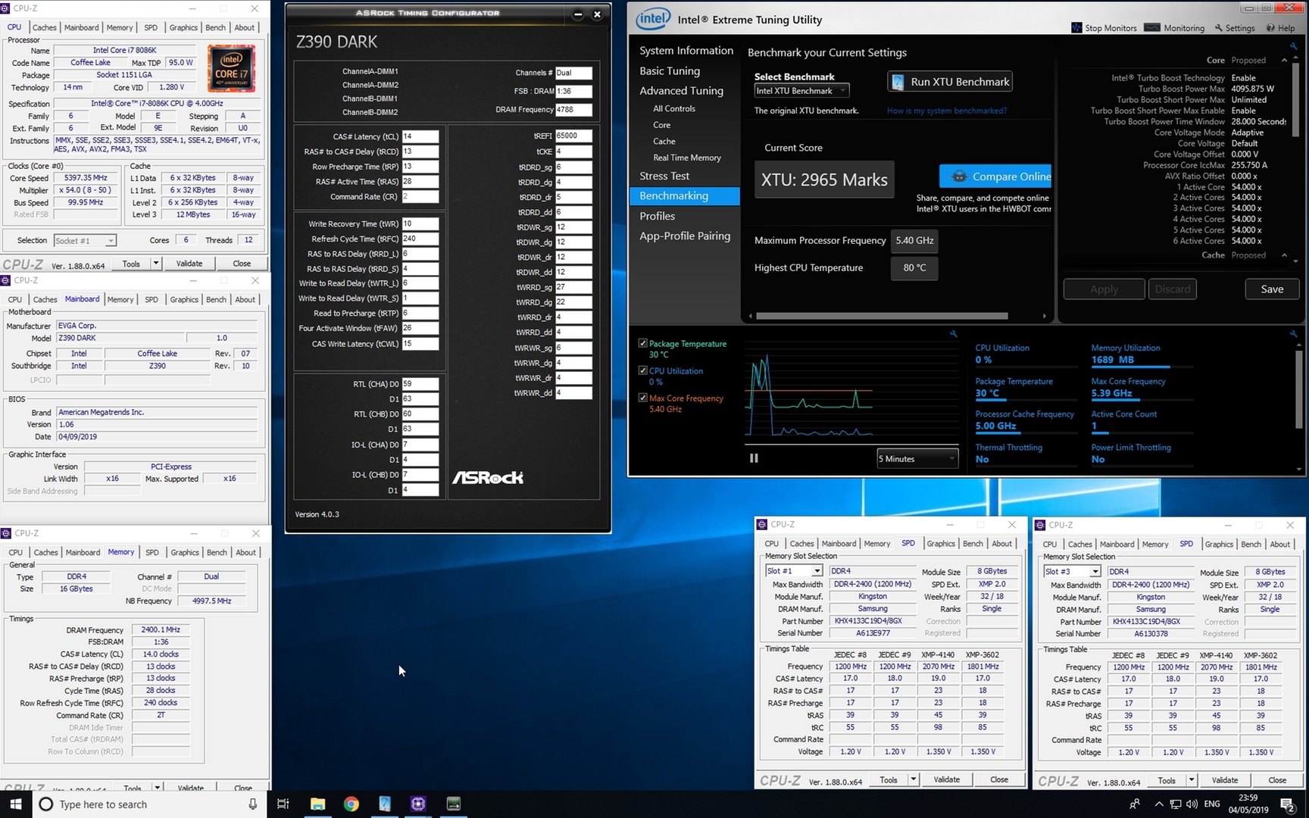Open Memory tab in CPU-Z Slot #1 window
Image resolution: width=1309 pixels, height=818 pixels.
pos(877,543)
